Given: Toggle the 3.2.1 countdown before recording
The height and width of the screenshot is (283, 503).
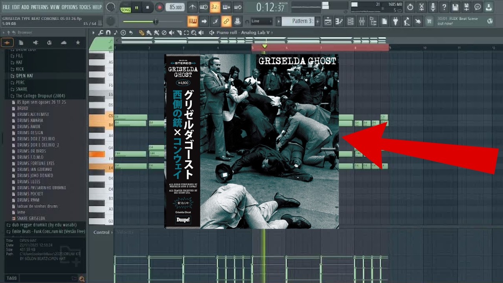Looking at the screenshot, I should [215, 7].
